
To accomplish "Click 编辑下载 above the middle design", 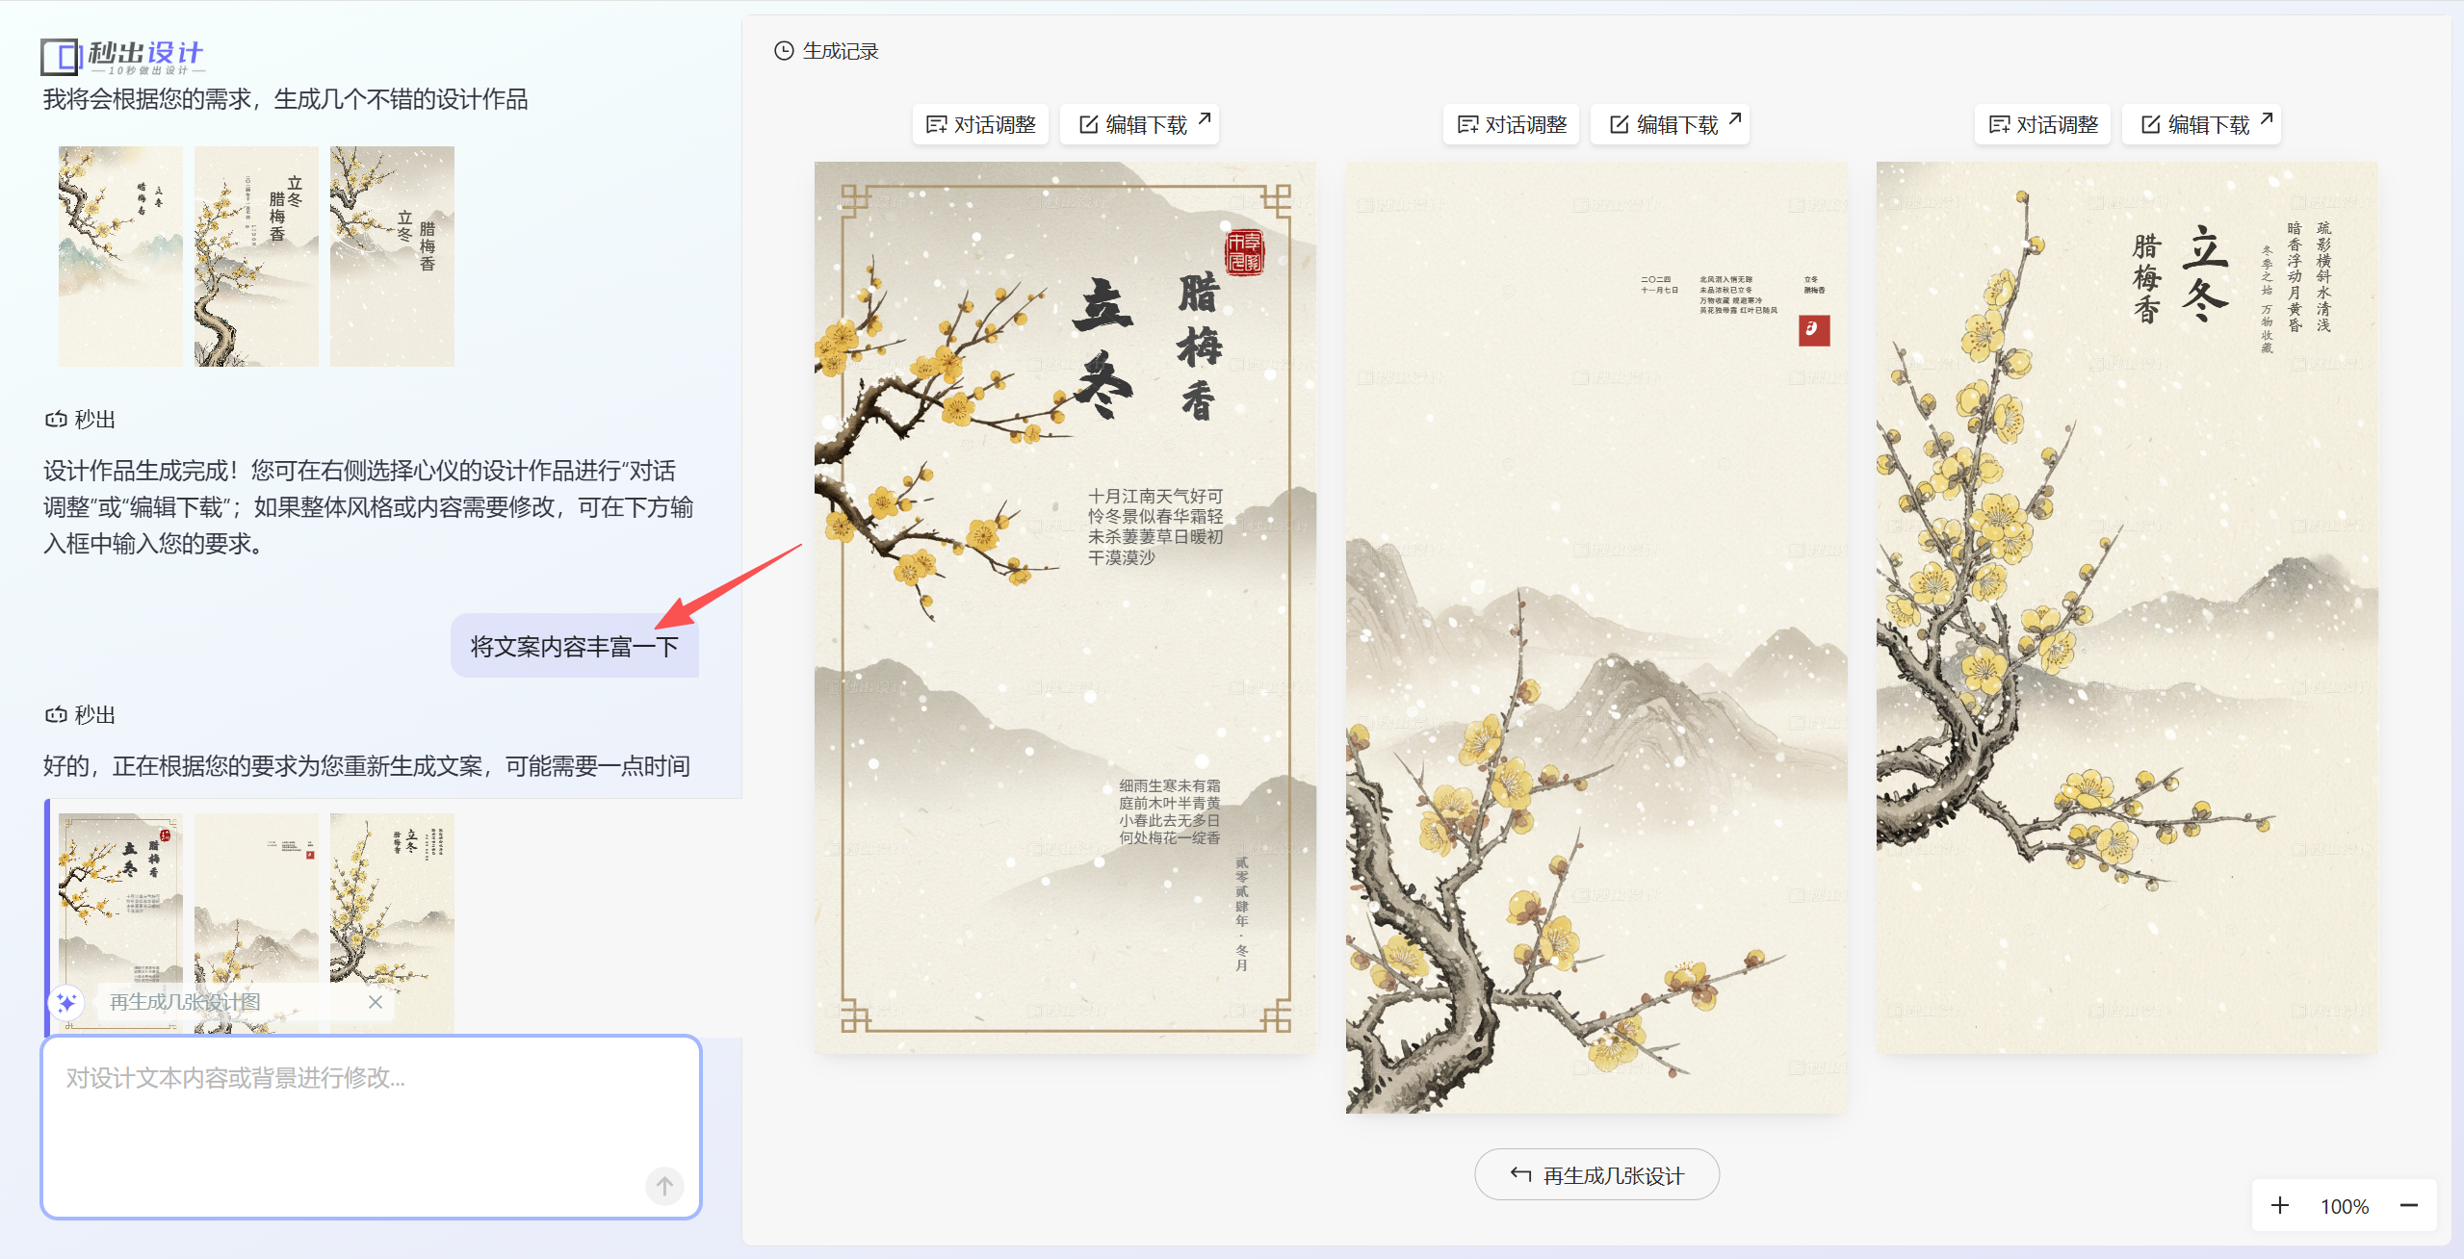I will point(1670,124).
